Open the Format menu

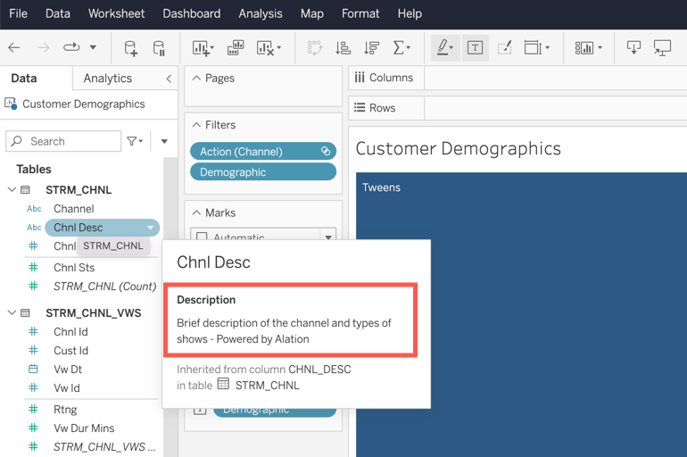[360, 13]
